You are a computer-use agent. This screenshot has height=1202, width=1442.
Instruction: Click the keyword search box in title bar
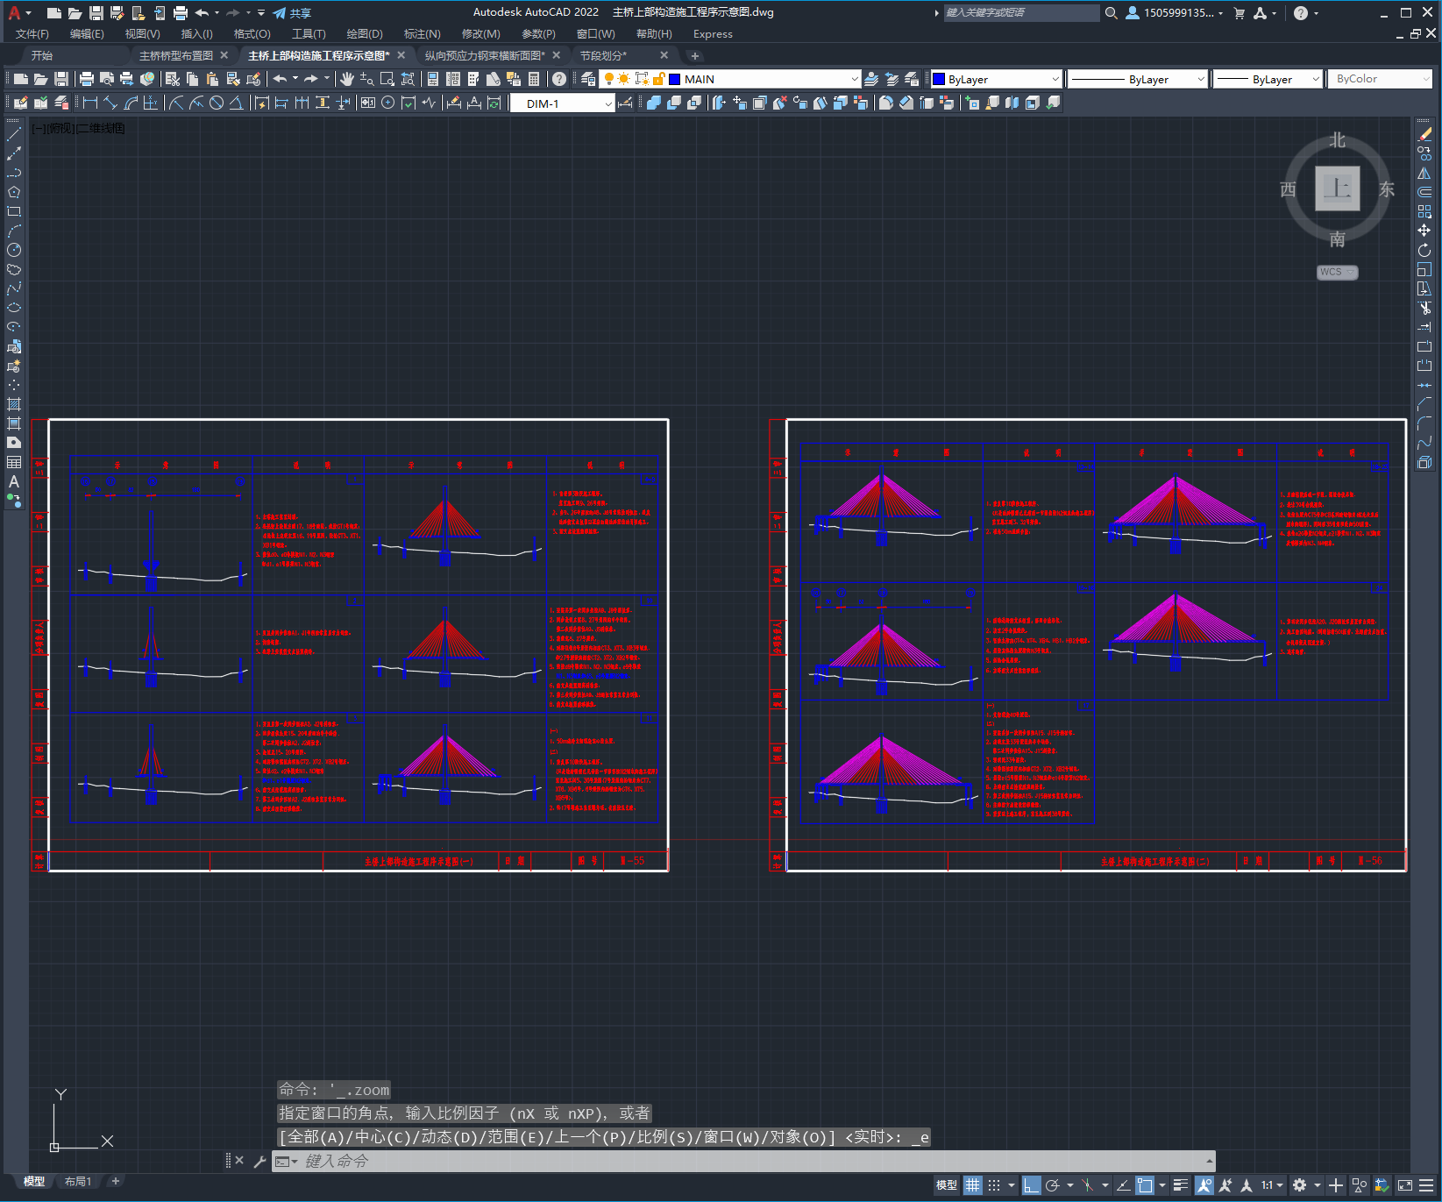pyautogui.click(x=1021, y=13)
